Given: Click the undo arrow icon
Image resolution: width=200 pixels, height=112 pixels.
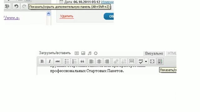Looking at the screenshot, I should (16, 6).
